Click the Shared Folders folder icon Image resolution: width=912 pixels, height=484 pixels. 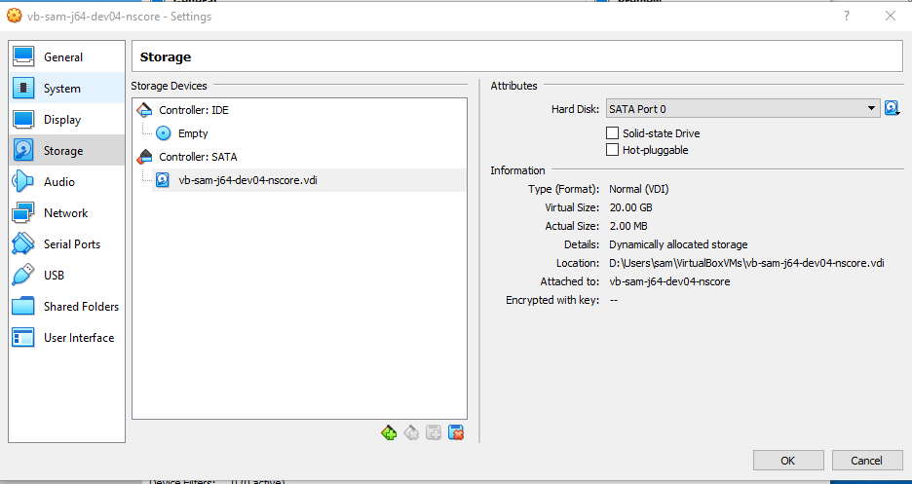23,306
